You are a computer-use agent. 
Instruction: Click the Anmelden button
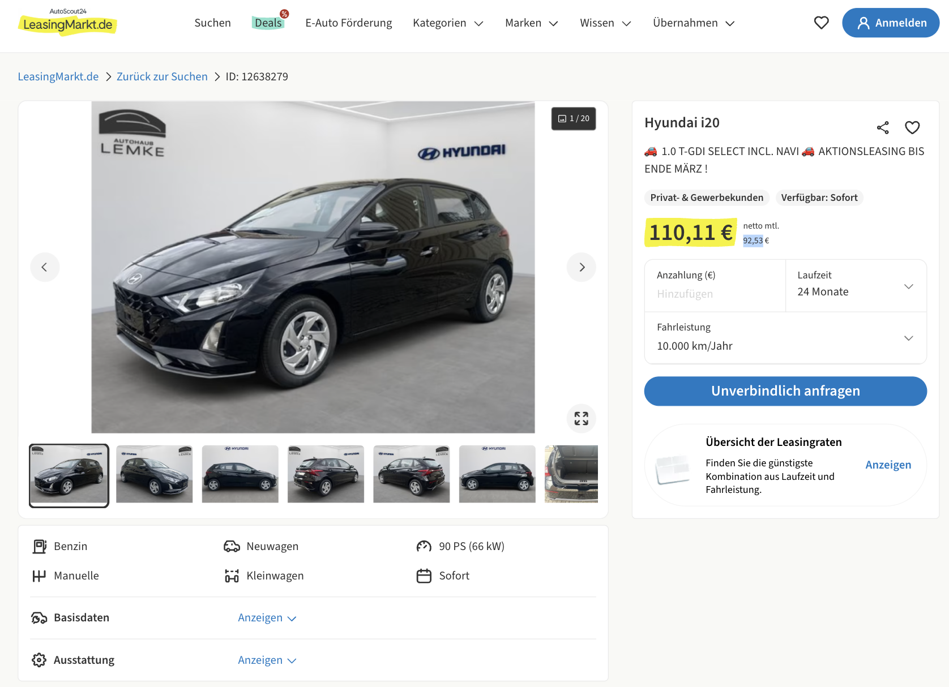pos(891,23)
